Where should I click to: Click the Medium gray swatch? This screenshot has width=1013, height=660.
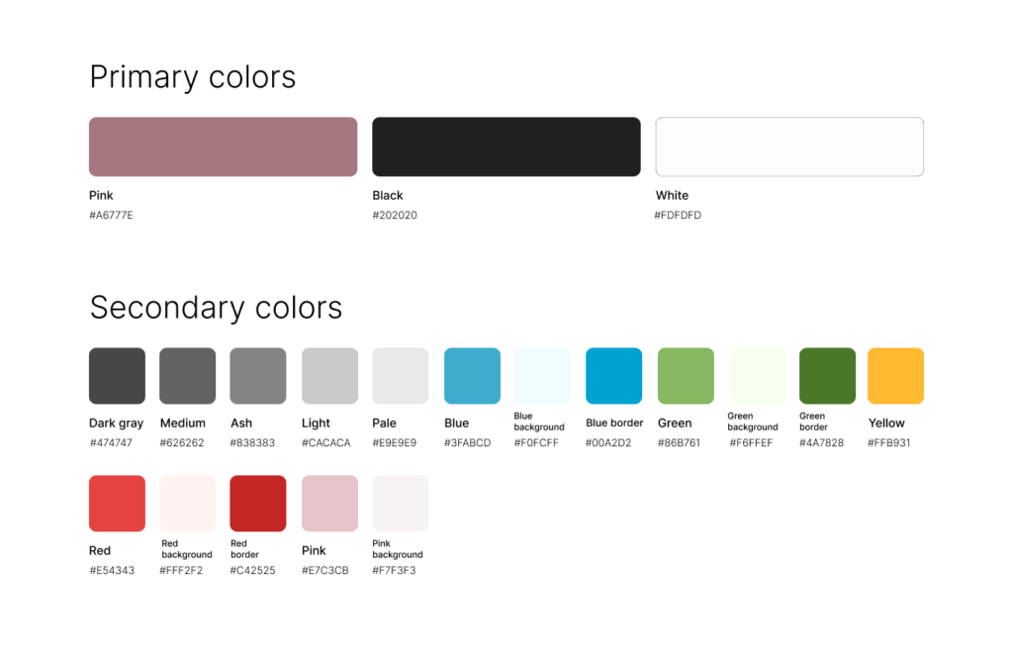coord(188,376)
